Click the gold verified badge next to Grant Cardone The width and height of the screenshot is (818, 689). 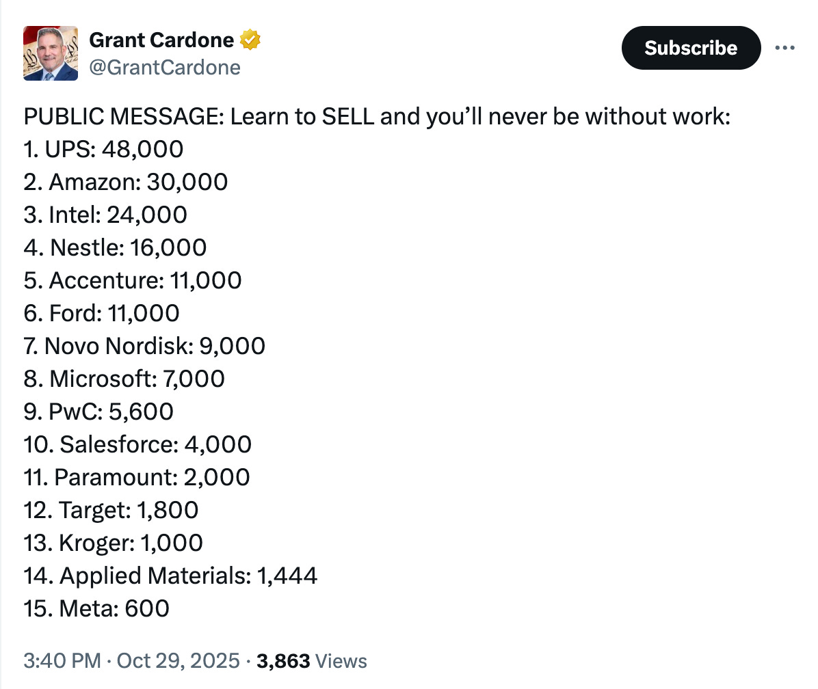tap(250, 40)
